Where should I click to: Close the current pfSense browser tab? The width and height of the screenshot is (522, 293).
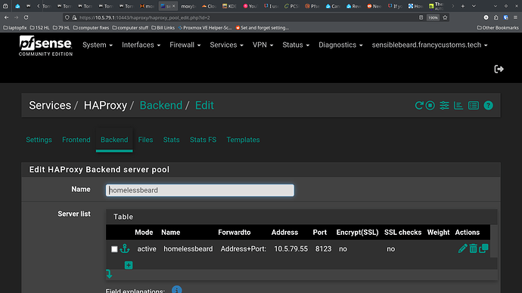(173, 6)
